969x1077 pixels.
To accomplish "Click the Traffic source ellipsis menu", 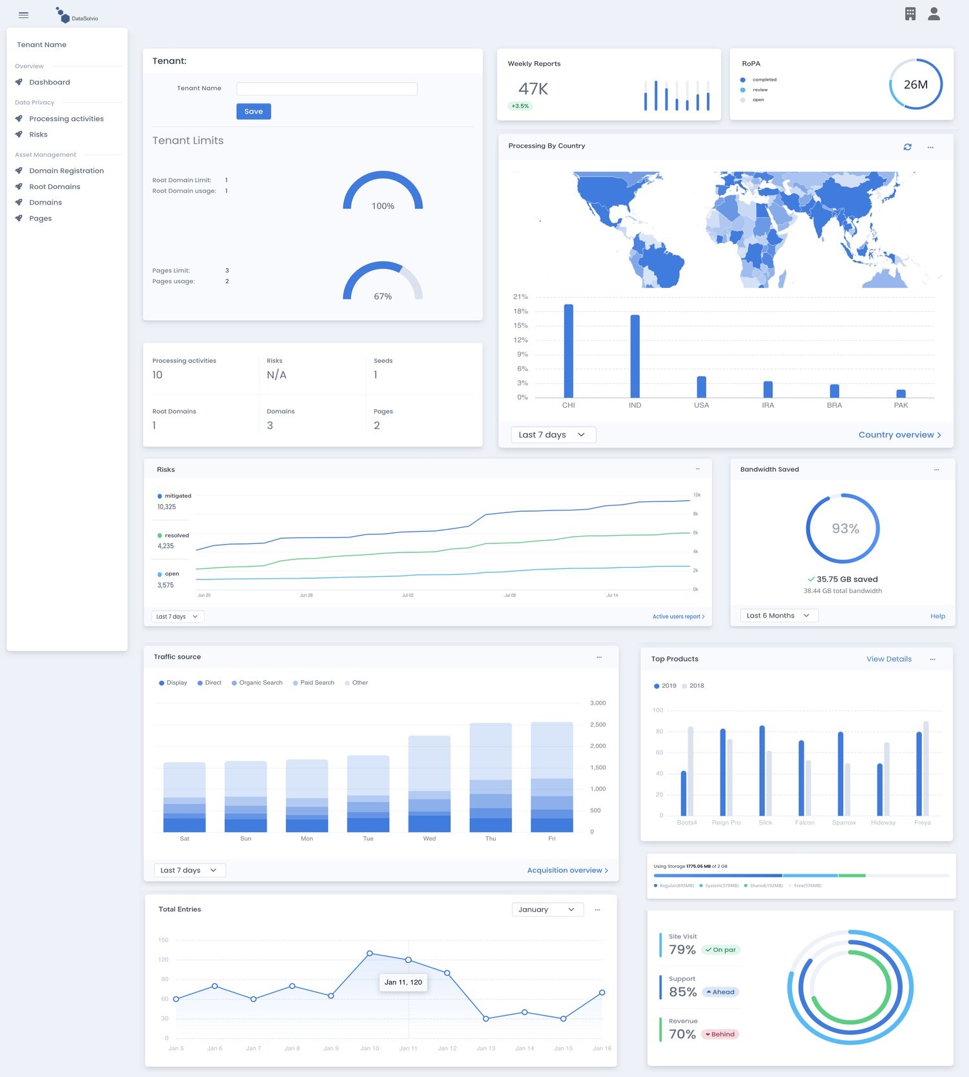I will tap(599, 657).
